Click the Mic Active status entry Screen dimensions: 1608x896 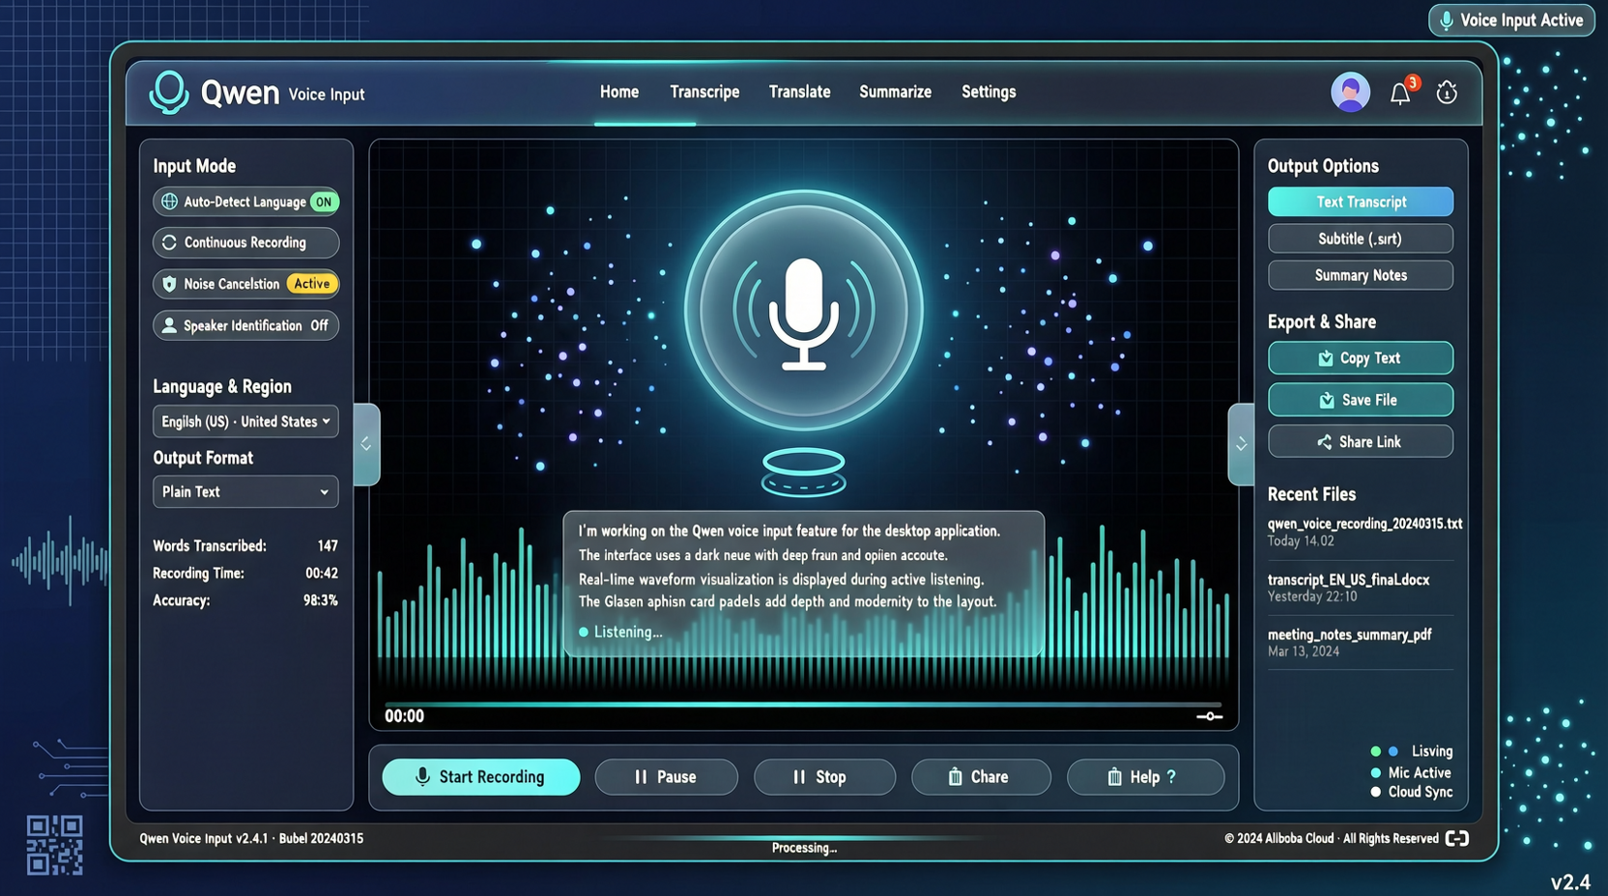(1411, 772)
